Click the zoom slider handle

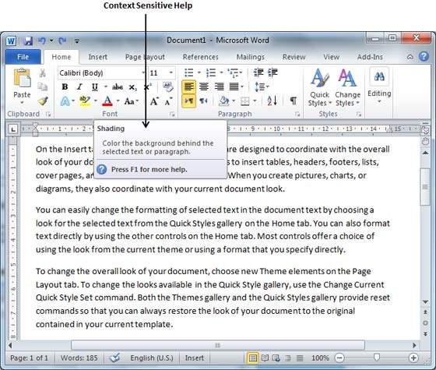pos(377,357)
